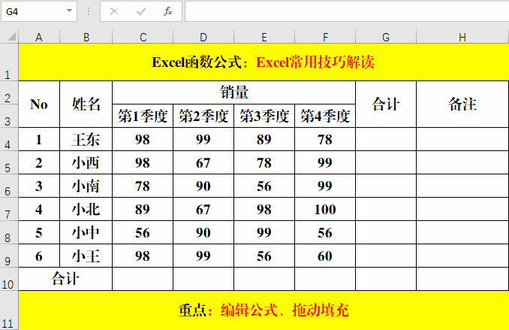
Task: Select column C header
Action: click(x=143, y=37)
